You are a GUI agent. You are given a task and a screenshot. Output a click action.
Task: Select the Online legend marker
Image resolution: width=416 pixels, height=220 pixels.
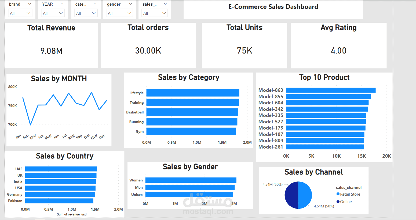(x=339, y=202)
